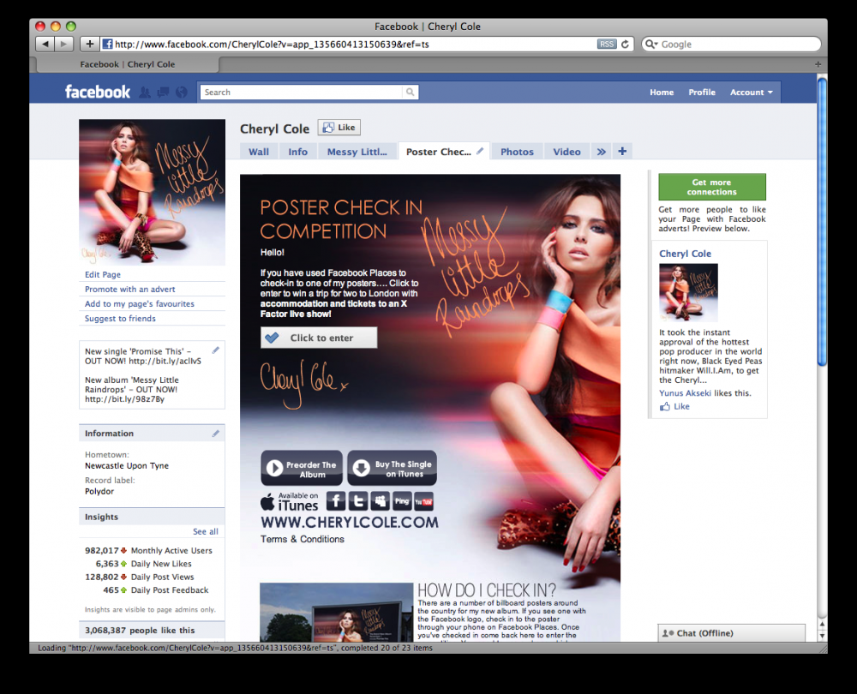Open Yunus Akseki profile link
The height and width of the screenshot is (694, 857).
(x=685, y=393)
